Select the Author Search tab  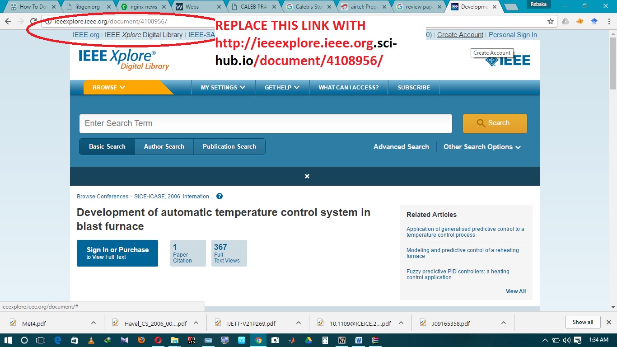[x=164, y=147]
